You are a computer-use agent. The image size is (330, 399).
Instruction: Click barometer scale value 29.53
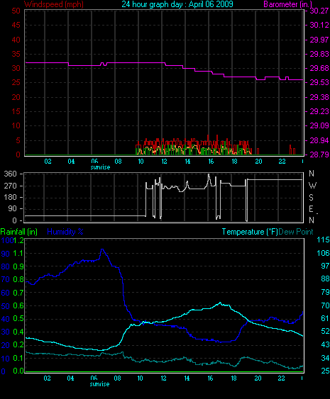[x=319, y=82]
